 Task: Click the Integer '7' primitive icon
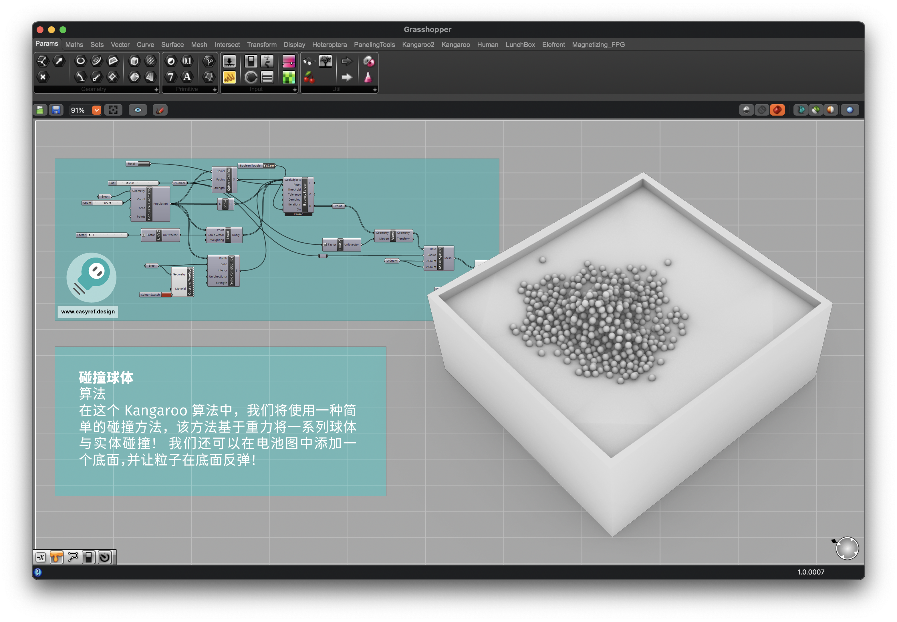pos(171,77)
